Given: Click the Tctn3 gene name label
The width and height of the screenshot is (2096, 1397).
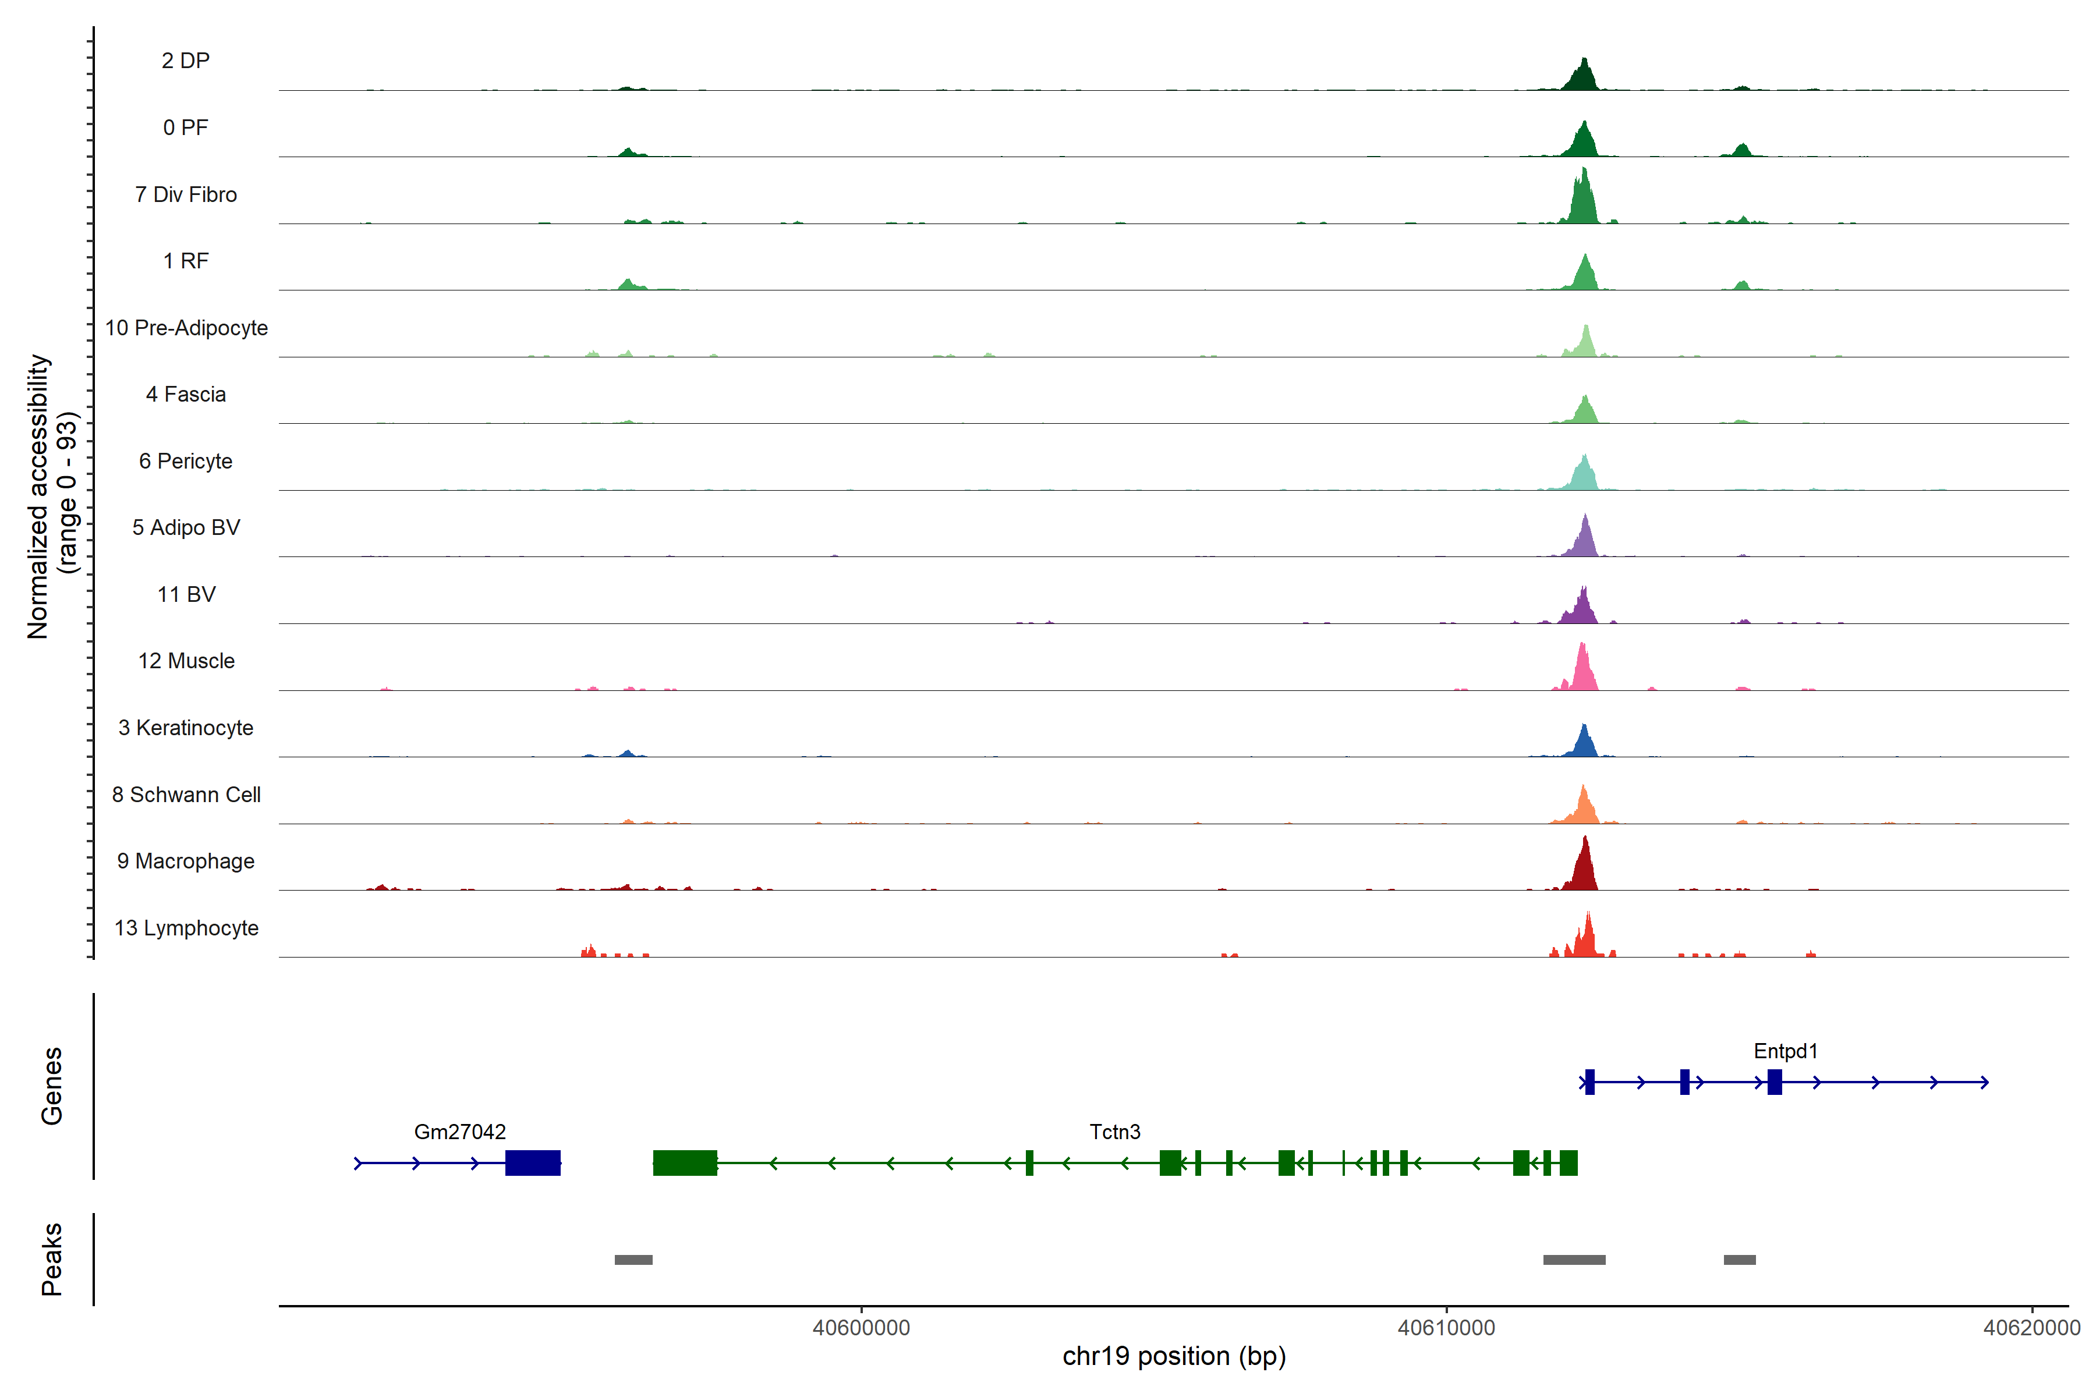Looking at the screenshot, I should point(1114,1132).
